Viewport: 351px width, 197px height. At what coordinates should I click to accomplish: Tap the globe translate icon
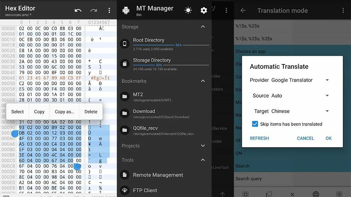316,194
